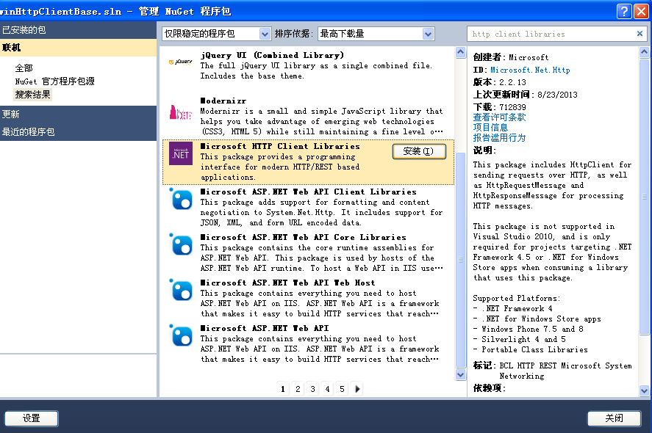The width and height of the screenshot is (652, 433).
Task: Click the package list scrollbar thumb
Action: 460,260
